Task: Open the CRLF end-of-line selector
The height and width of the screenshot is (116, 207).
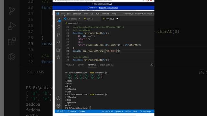Action: click(135, 111)
